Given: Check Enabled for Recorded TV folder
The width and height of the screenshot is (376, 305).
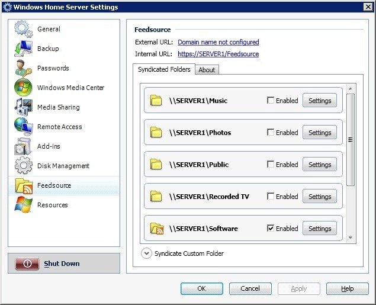Looking at the screenshot, I should (271, 196).
